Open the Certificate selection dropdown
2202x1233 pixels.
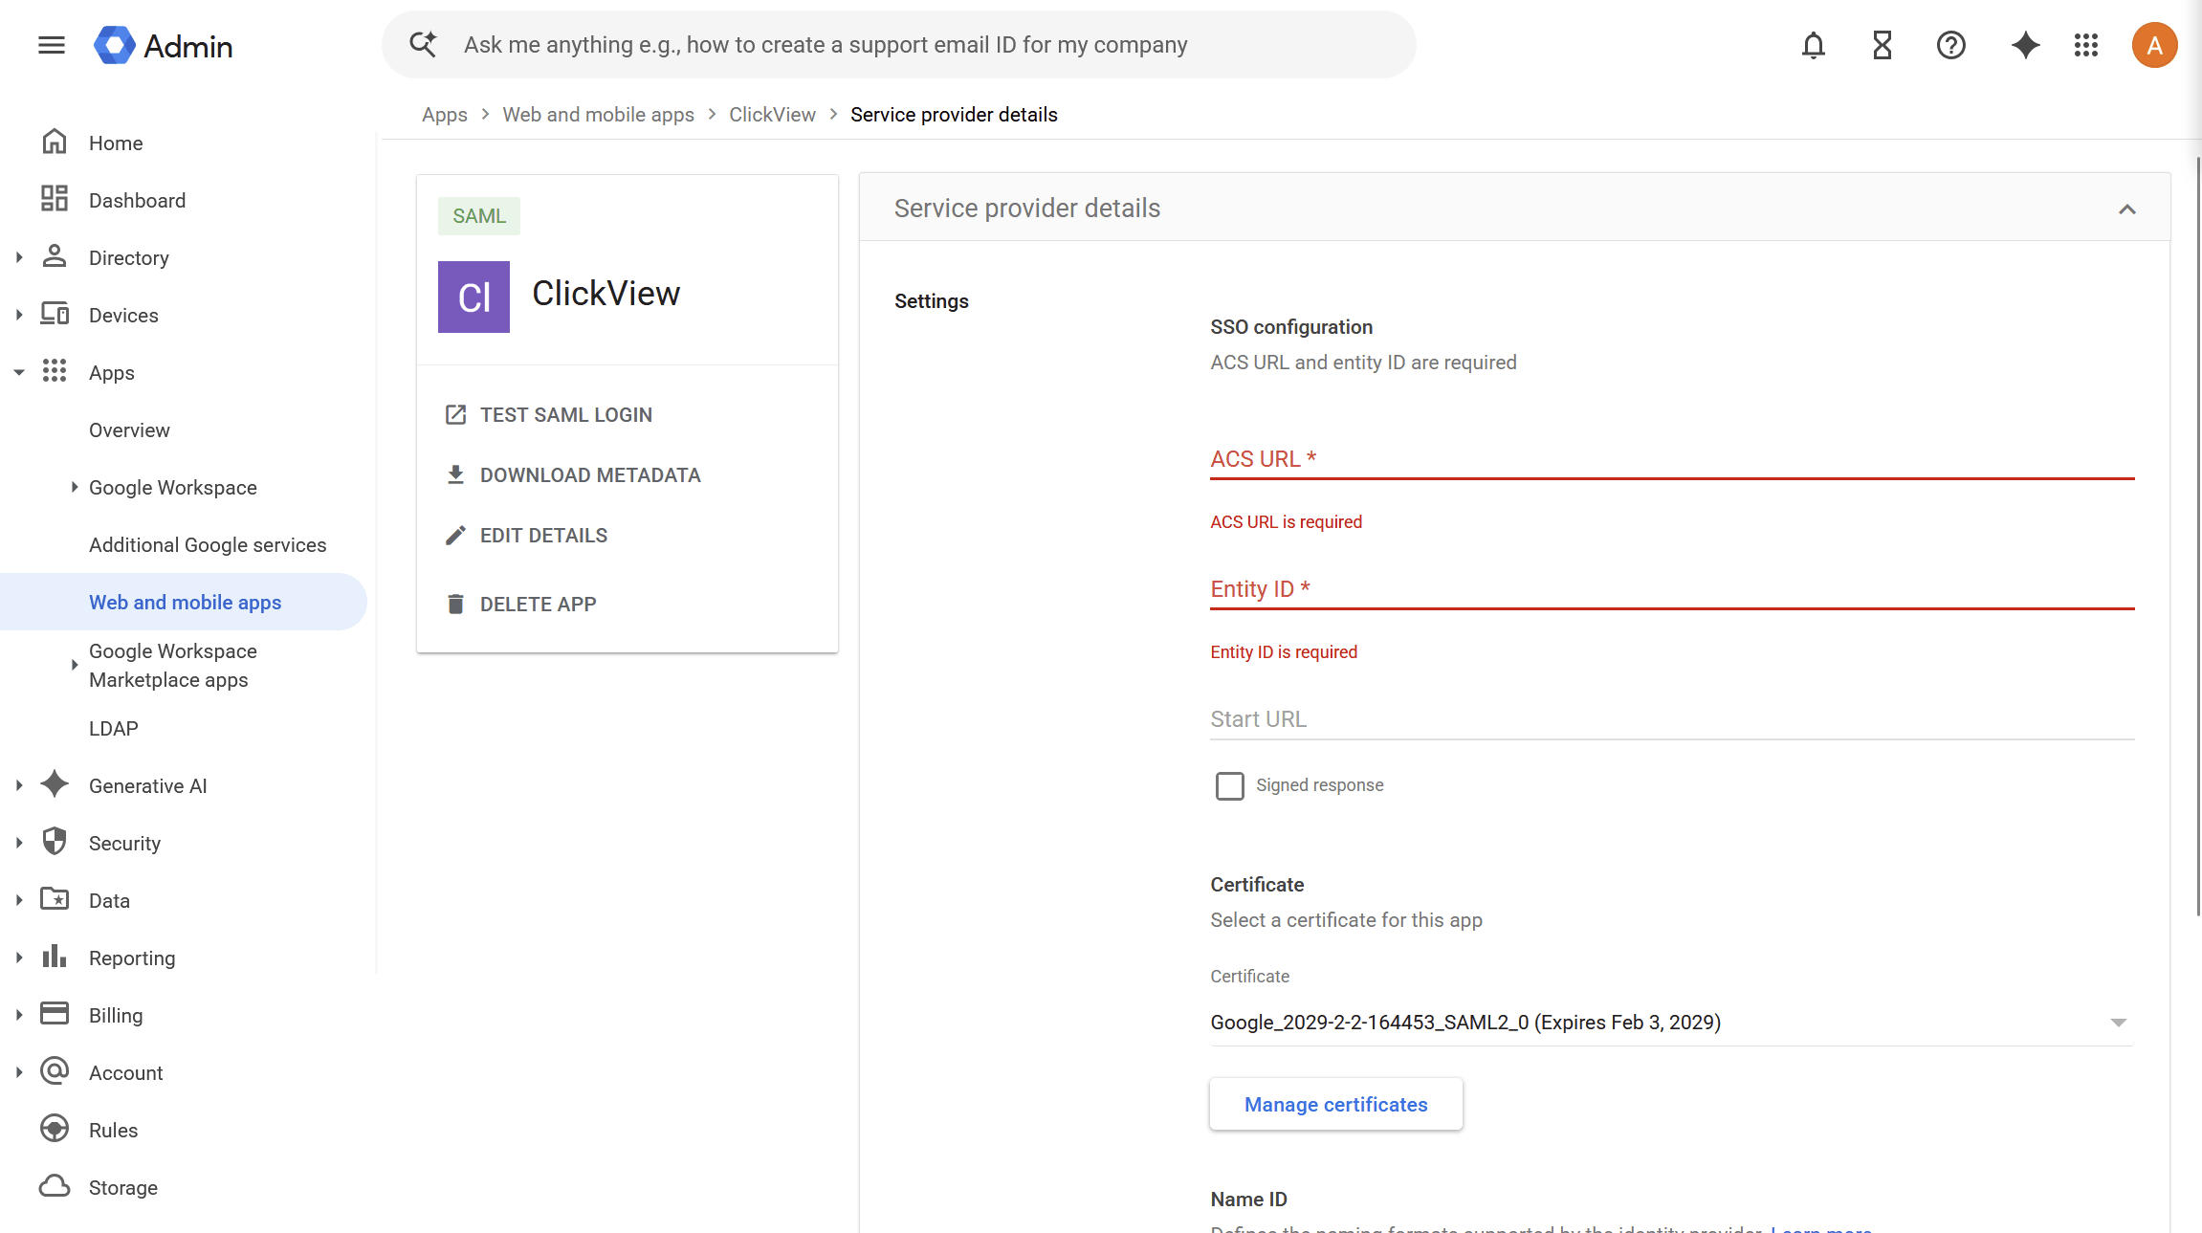point(1671,1022)
